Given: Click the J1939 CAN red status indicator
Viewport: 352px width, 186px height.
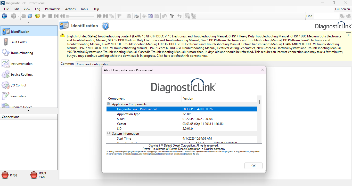Looking at the screenshot, I should click(x=34, y=175).
